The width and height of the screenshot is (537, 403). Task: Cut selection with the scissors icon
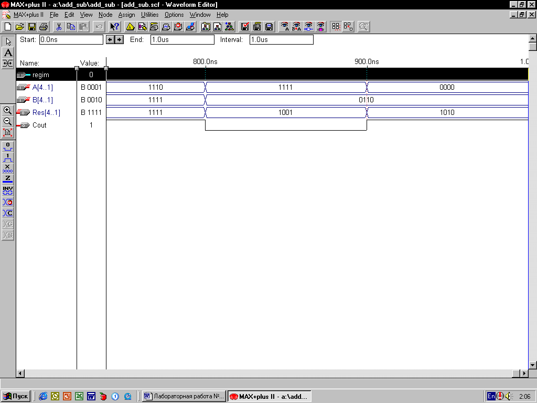[59, 27]
